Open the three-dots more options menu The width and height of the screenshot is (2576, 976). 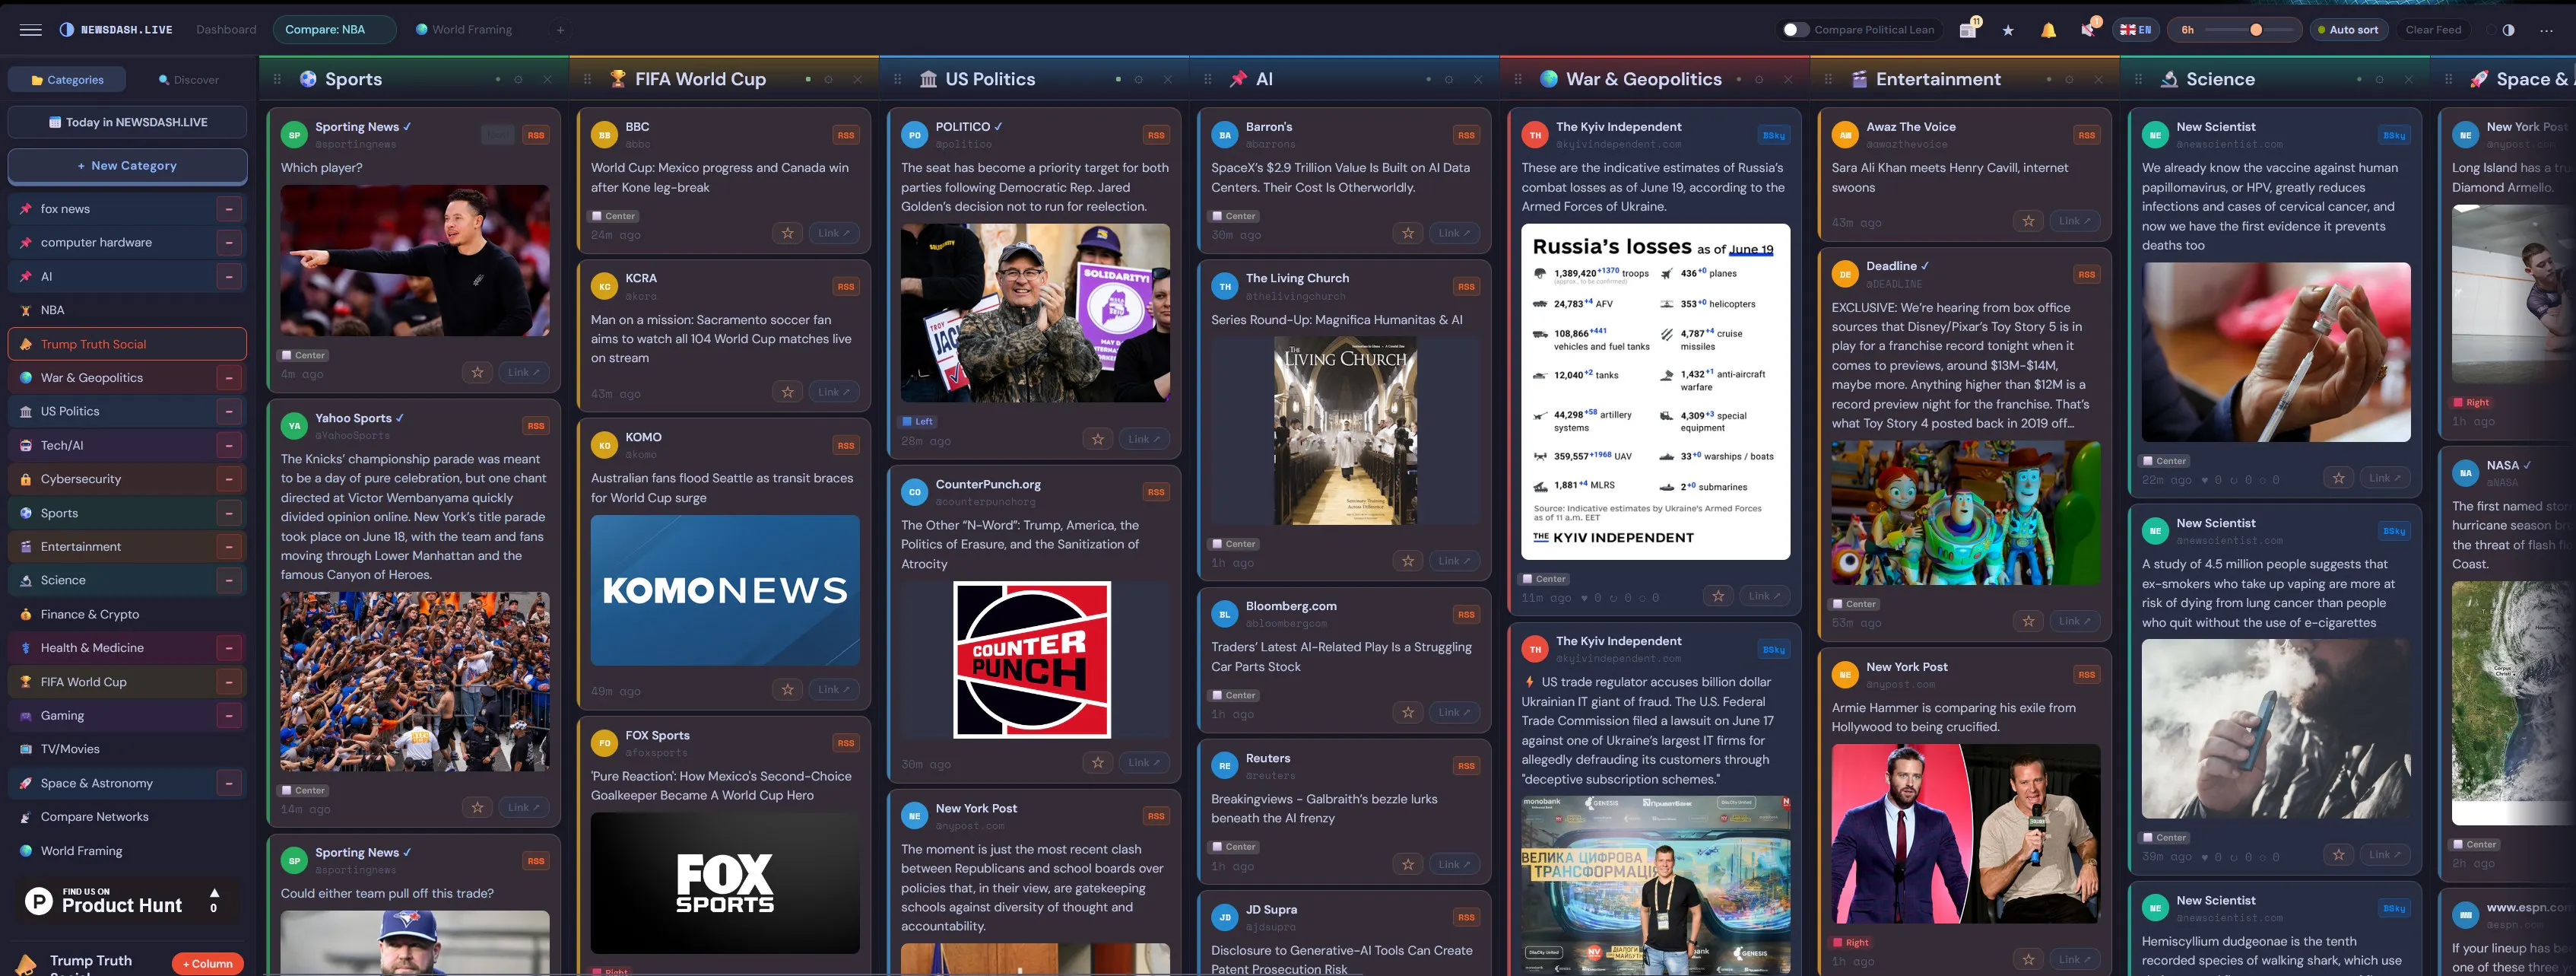point(2546,30)
